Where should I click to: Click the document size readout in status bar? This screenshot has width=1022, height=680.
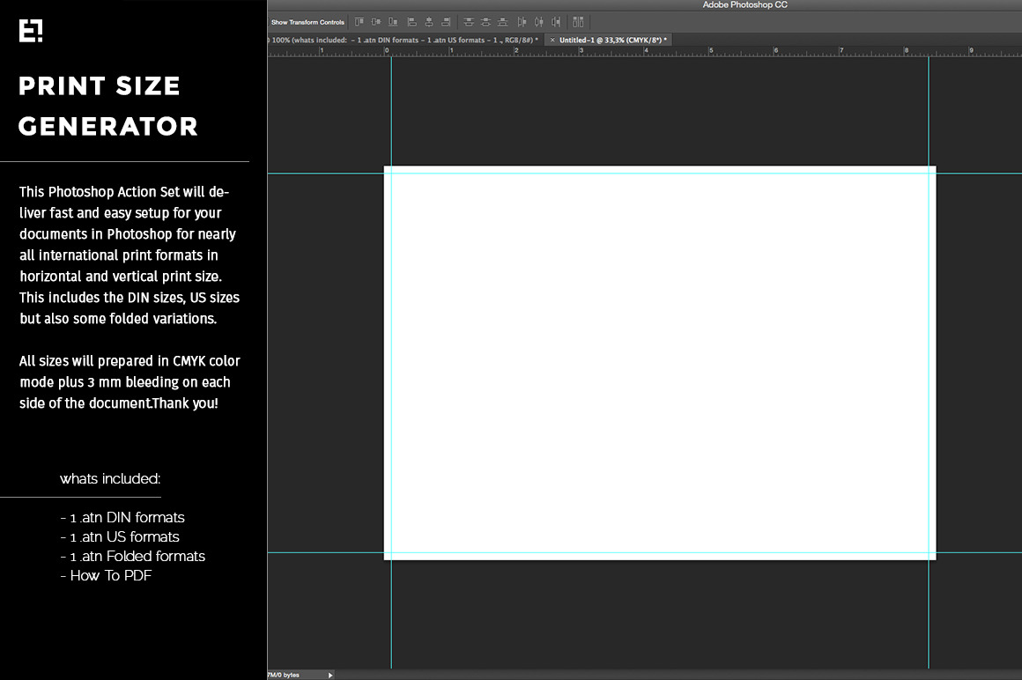pyautogui.click(x=284, y=675)
